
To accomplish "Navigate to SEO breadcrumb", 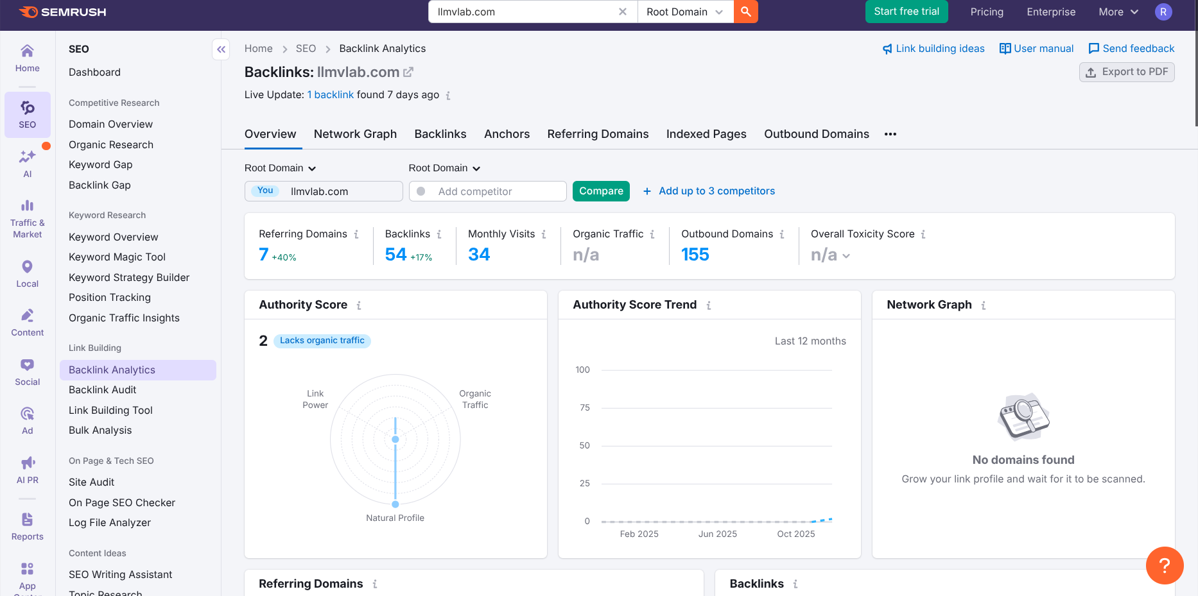I will (306, 49).
